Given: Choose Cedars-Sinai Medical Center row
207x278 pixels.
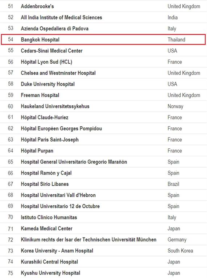Looking at the screenshot, I should click(x=103, y=51).
